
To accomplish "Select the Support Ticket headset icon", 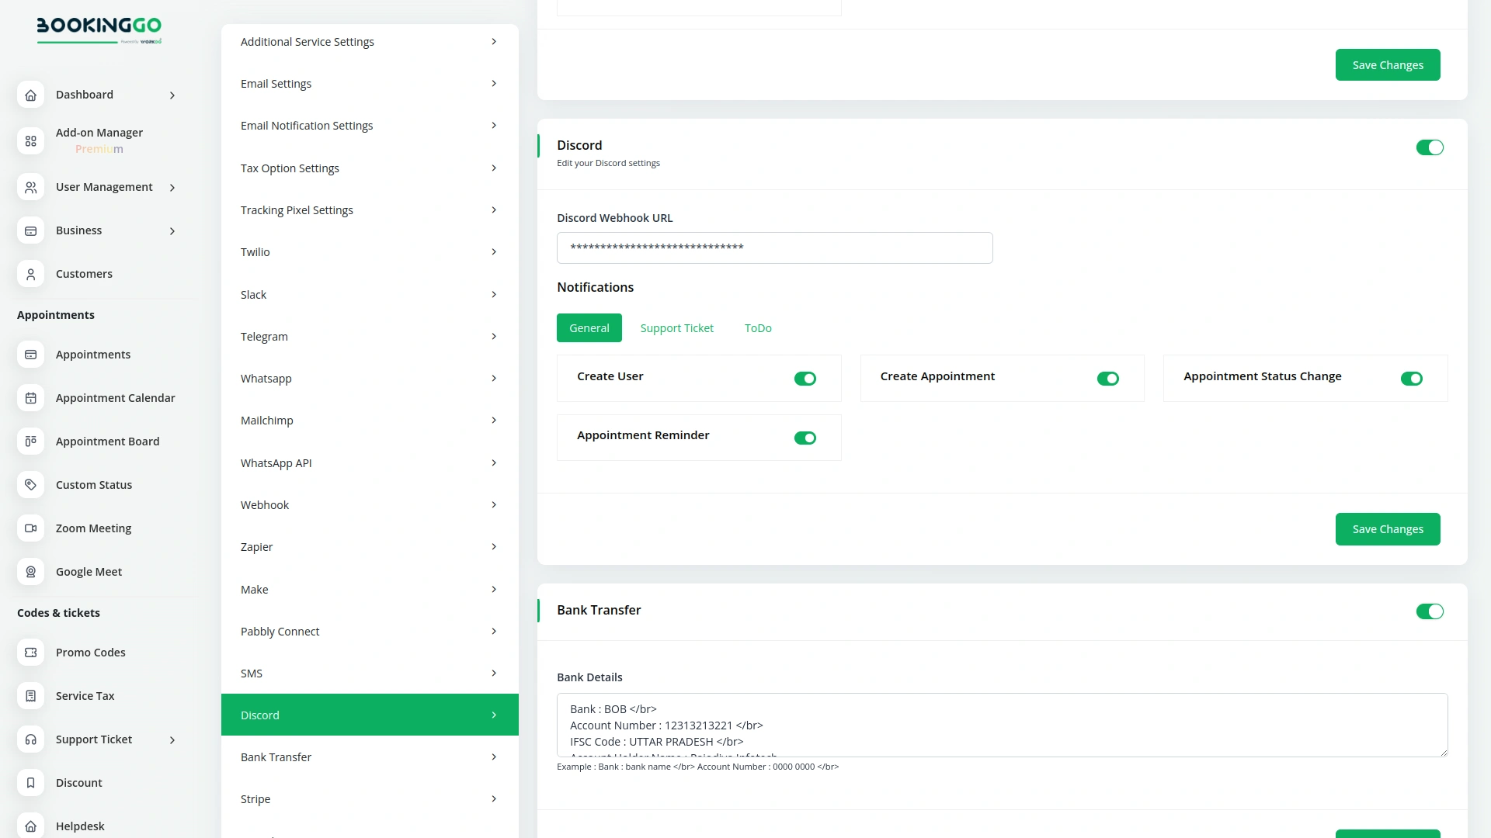I will [x=30, y=739].
